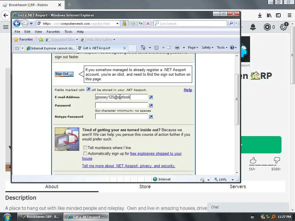Click the address bar URL field

click(x=76, y=24)
